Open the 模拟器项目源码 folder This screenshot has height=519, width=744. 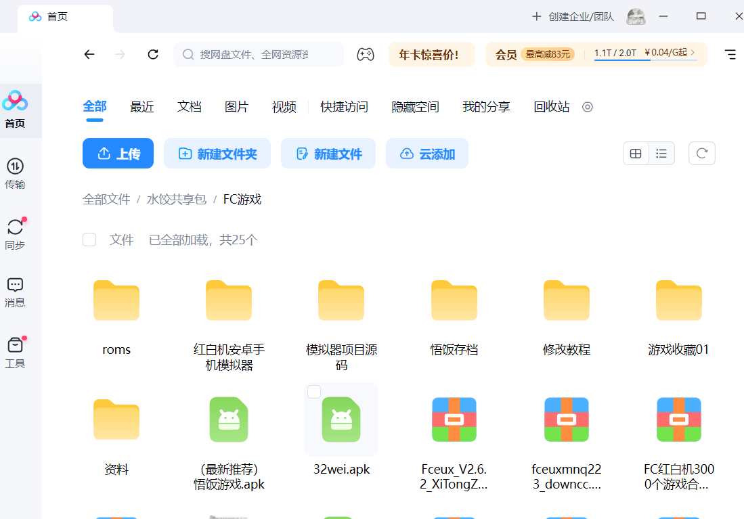pos(341,300)
